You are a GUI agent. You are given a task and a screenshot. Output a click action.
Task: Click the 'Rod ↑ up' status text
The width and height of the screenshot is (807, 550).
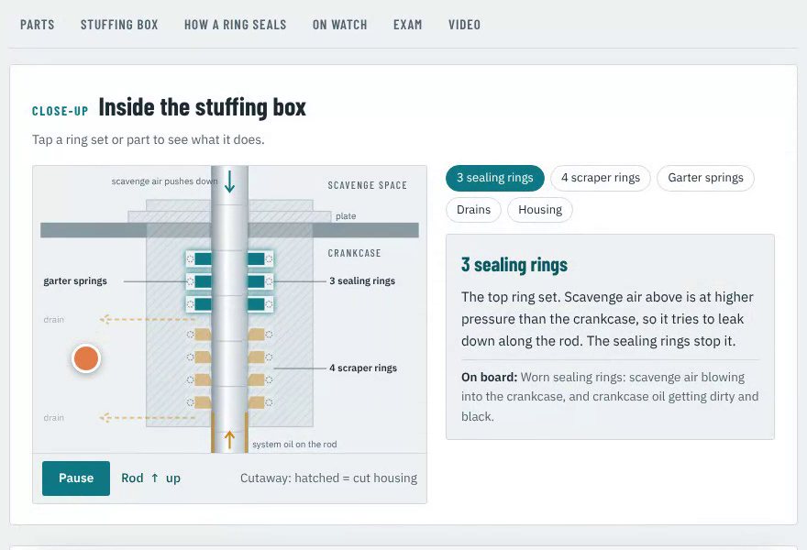150,478
